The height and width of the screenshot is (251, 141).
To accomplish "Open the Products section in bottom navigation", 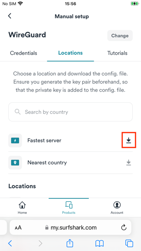I will 69,208.
